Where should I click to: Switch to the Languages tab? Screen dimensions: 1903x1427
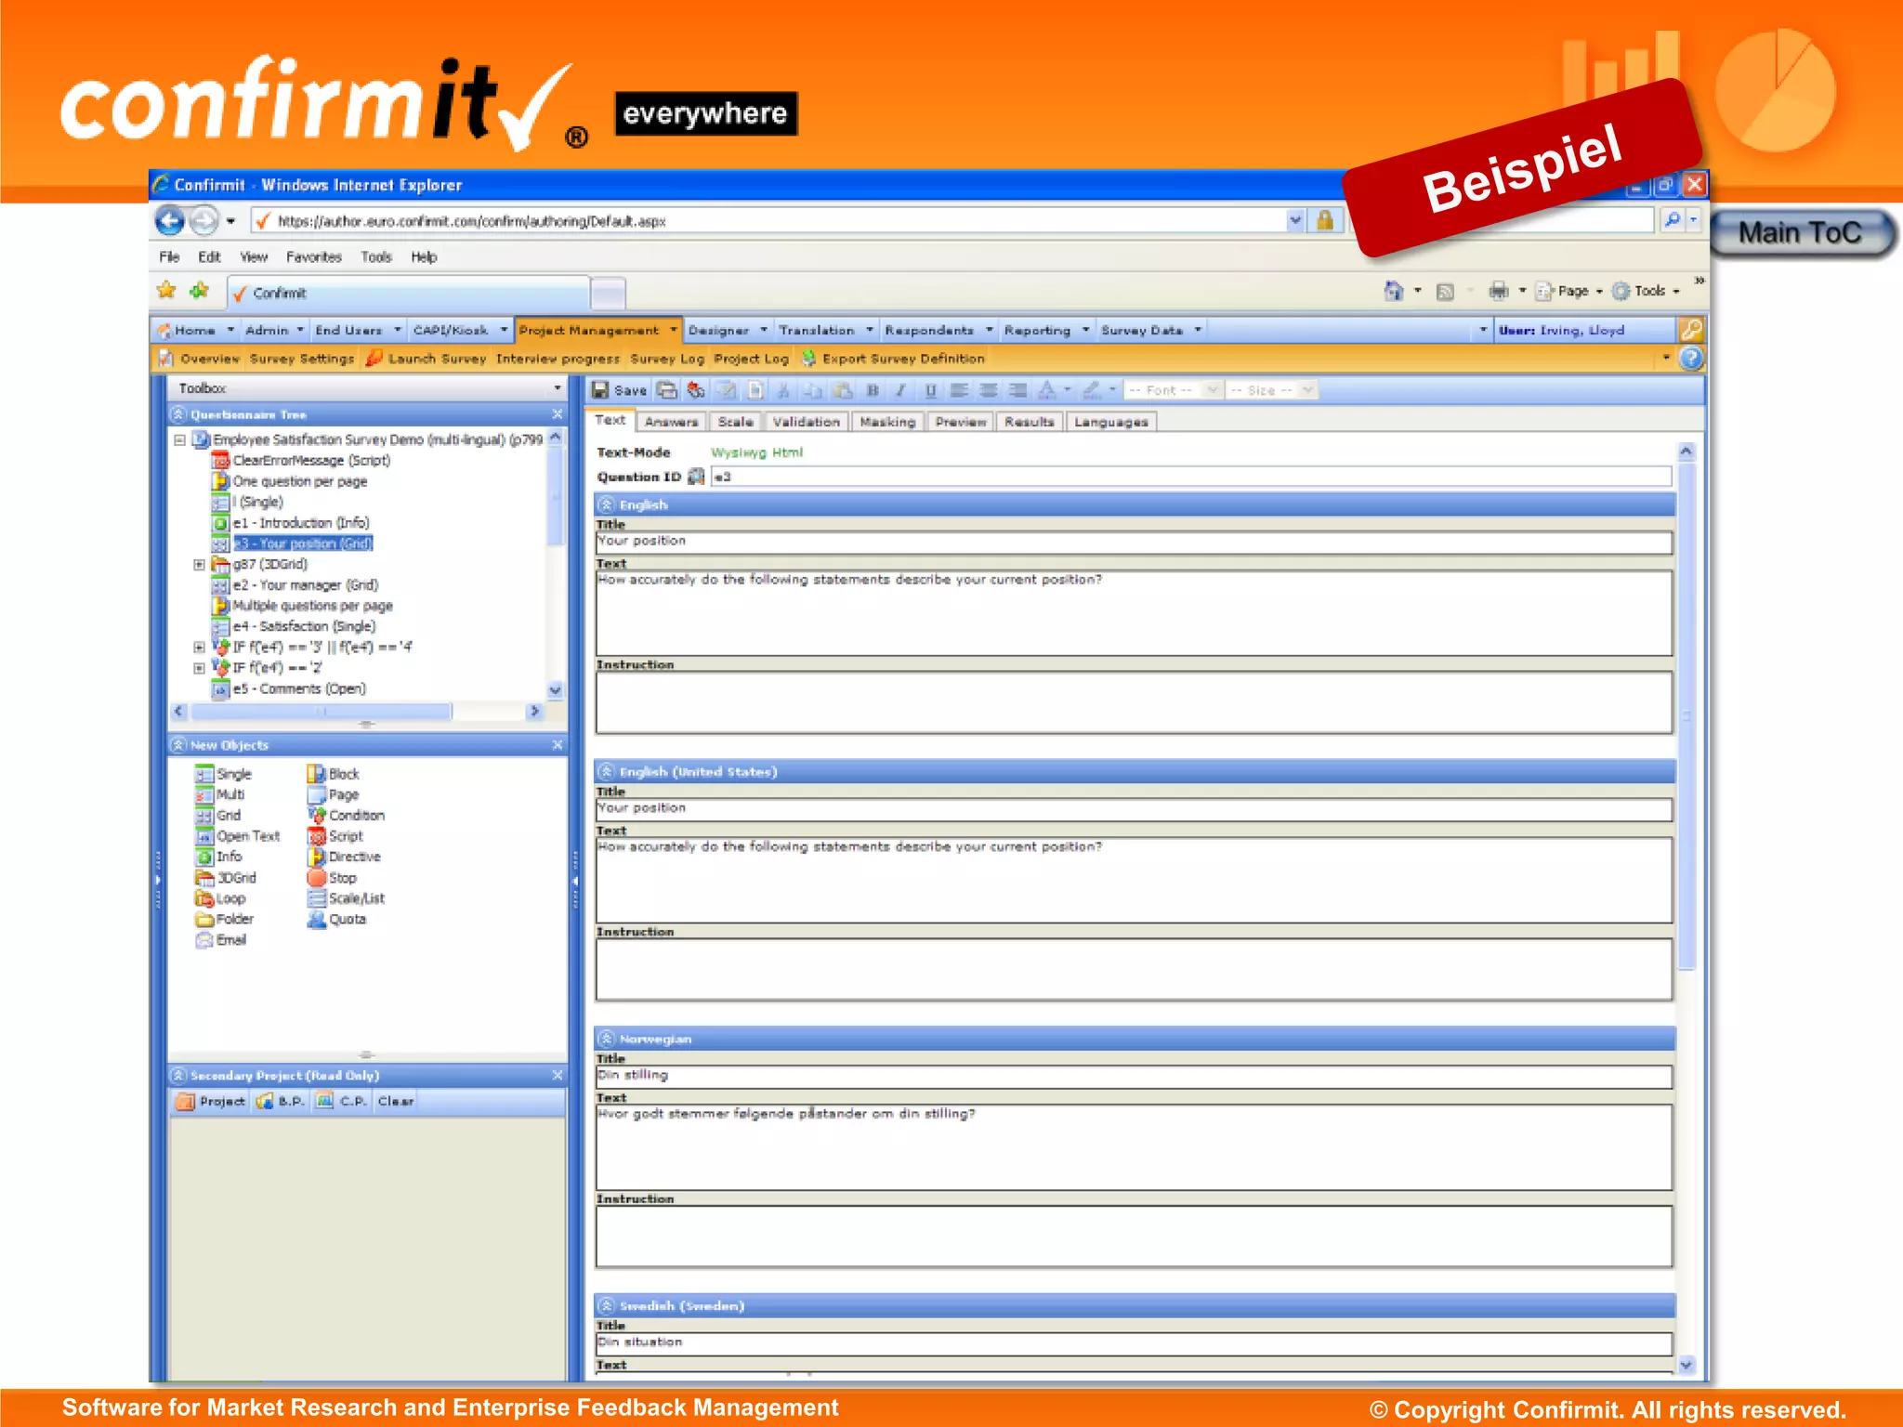pyautogui.click(x=1110, y=422)
